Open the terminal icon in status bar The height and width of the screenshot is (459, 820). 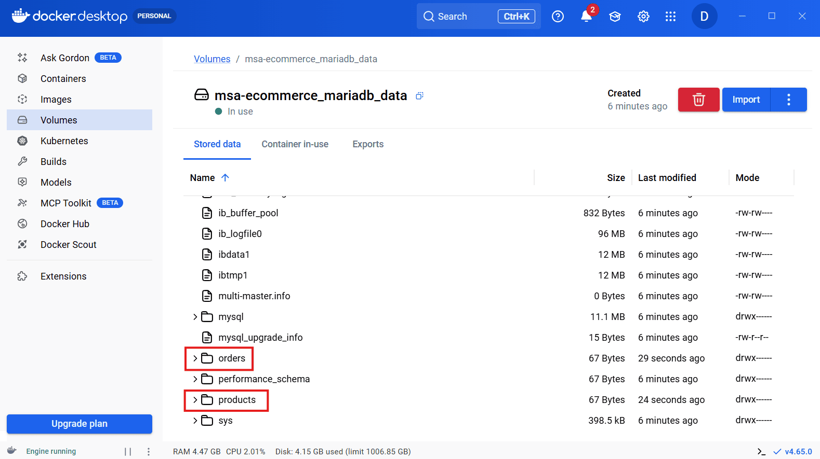click(761, 452)
